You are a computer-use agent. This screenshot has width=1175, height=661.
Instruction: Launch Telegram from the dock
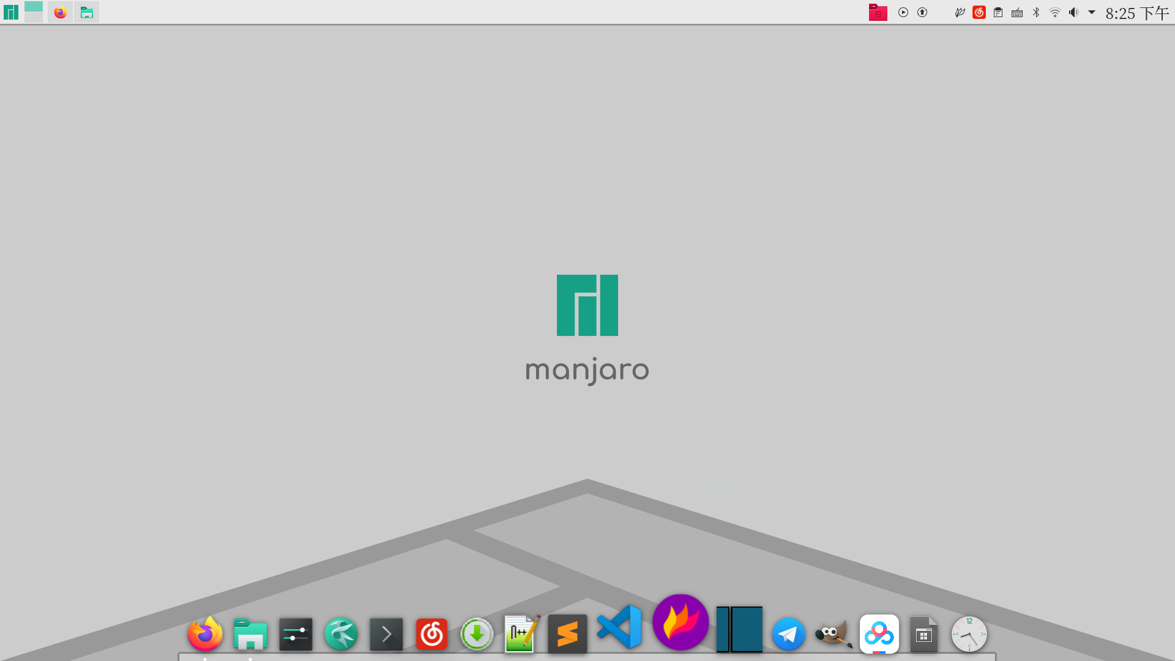[788, 634]
